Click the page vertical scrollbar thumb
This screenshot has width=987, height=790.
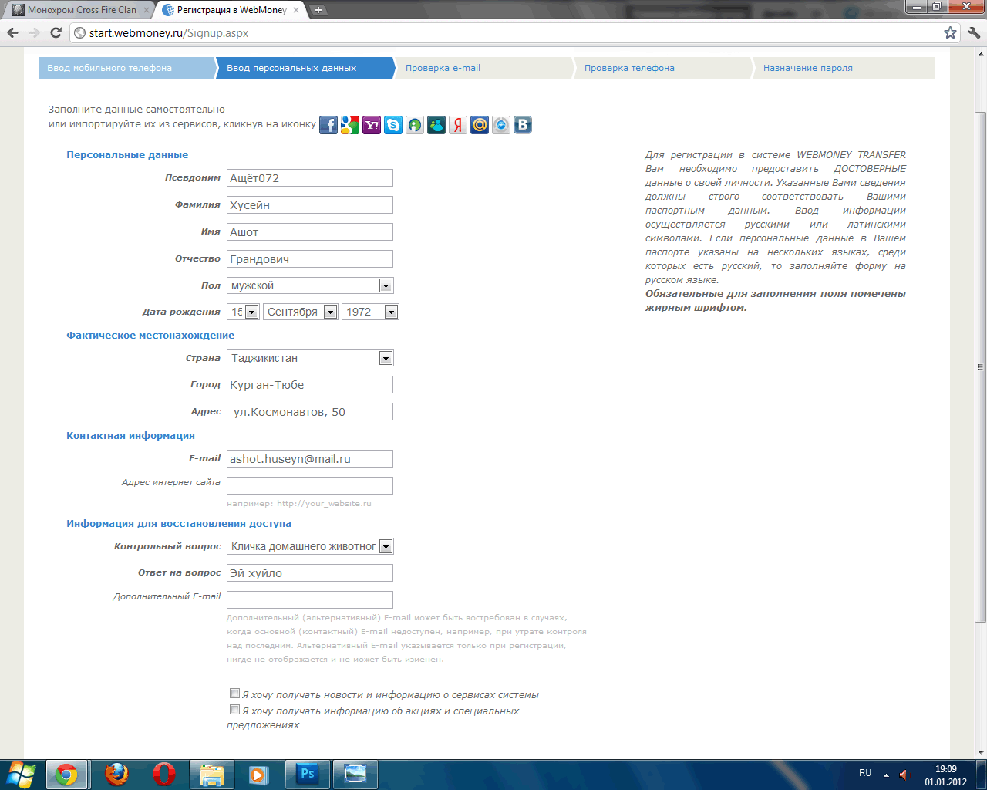tap(981, 367)
